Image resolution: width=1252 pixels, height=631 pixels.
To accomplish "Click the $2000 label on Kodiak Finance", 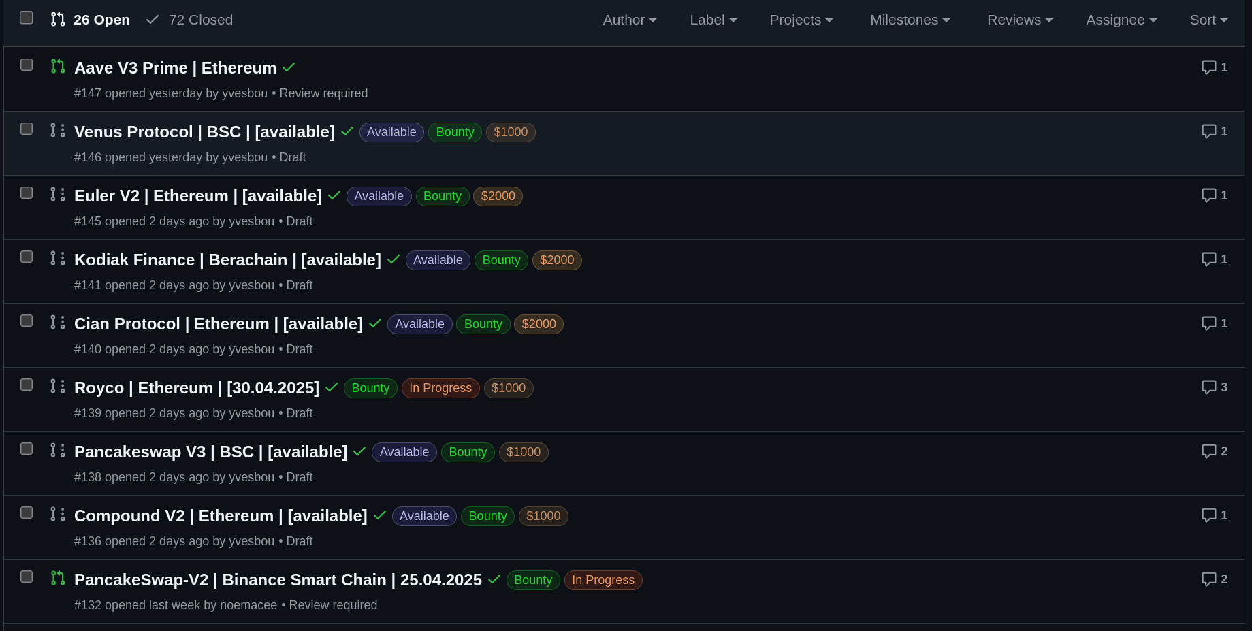I will (557, 260).
